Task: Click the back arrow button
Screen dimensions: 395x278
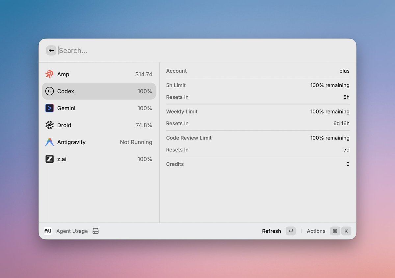Action: [51, 50]
